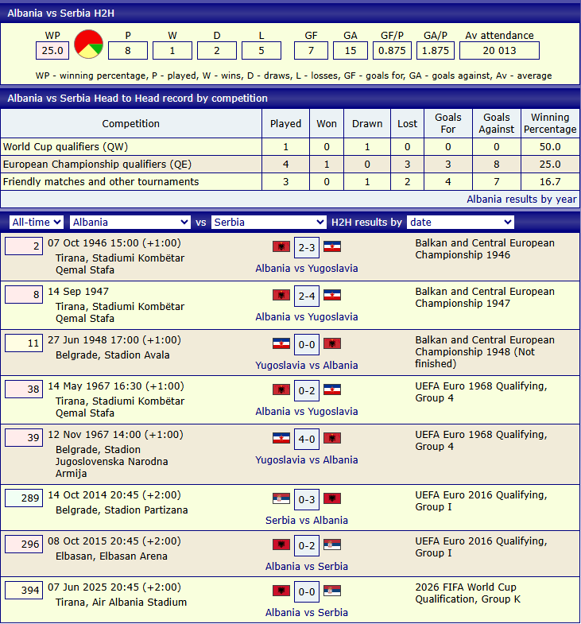Click Albania flag in 2025 Tirana match
Screen dimensions: 581x624
pyautogui.click(x=281, y=591)
